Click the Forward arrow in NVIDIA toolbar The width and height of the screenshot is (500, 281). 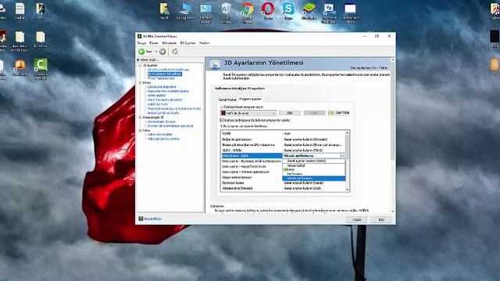(x=162, y=52)
